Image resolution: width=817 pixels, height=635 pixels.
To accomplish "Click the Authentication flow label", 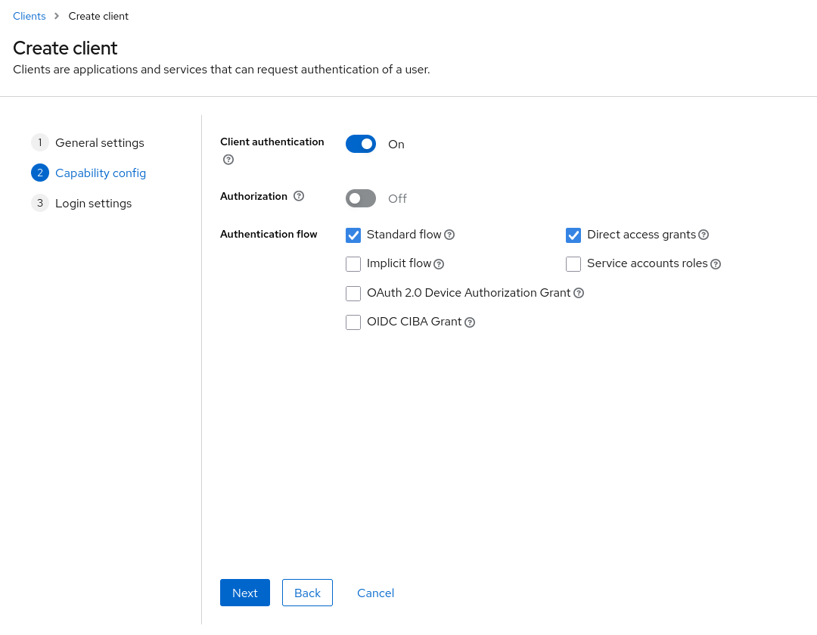I will point(269,234).
